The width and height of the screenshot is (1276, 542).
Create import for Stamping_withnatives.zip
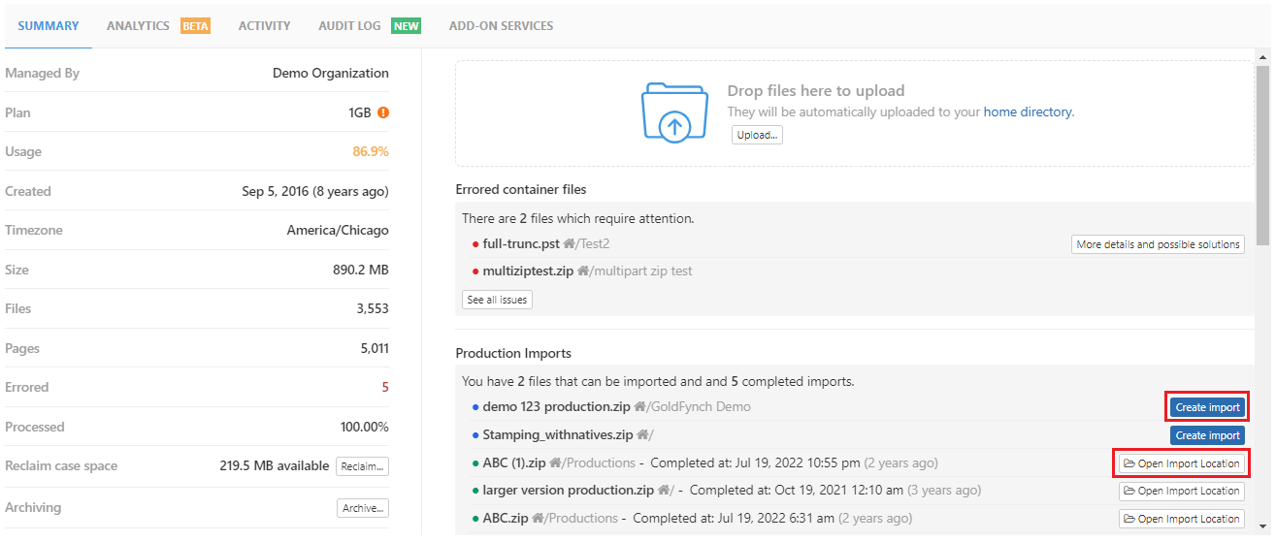click(x=1207, y=435)
